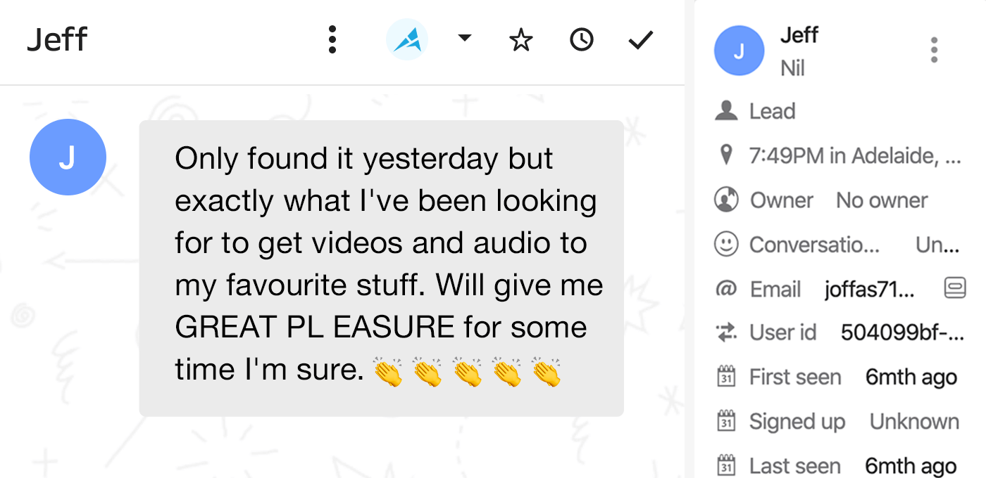Image resolution: width=986 pixels, height=478 pixels.
Task: Click the User id arrows icon
Action: (x=726, y=332)
